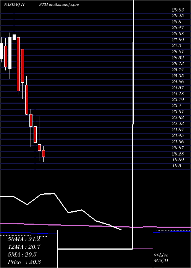Click the 22.23 price axis label
Image resolution: width=191 pixels, height=268 pixels.
178,124
